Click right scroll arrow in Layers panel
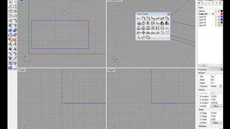Viewport: 230px width, 129px height. click(221, 65)
